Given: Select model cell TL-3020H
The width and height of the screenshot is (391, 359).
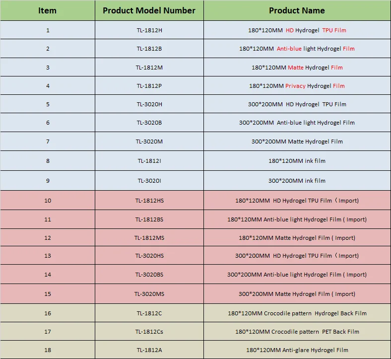Looking at the screenshot, I should 149,104.
